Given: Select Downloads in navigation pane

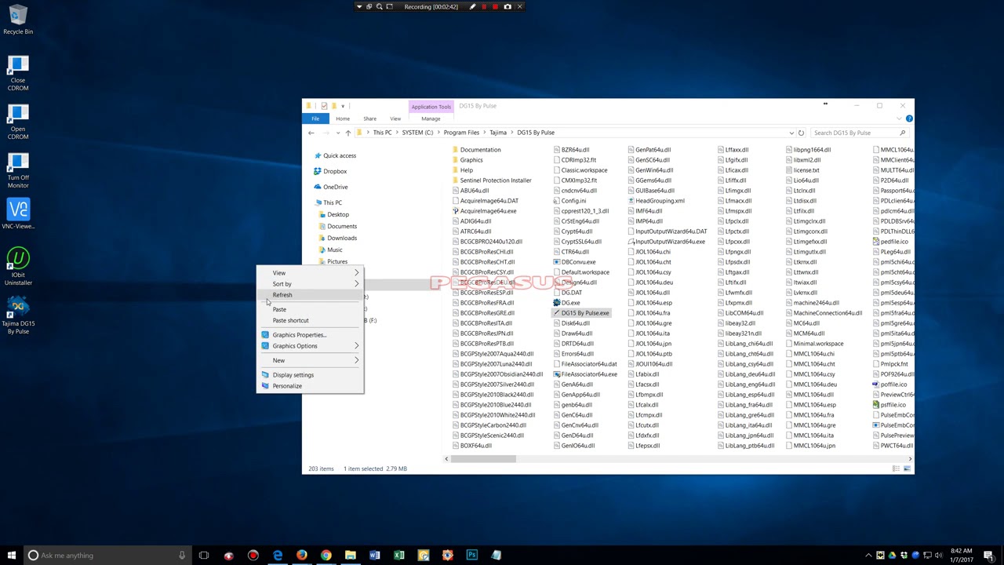Looking at the screenshot, I should click(342, 238).
